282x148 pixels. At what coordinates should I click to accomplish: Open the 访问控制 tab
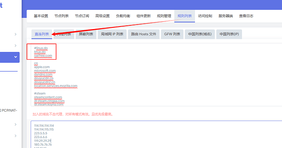(x=205, y=16)
